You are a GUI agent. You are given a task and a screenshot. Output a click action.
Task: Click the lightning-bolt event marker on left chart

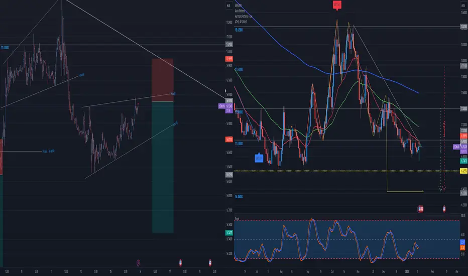[x=138, y=263]
